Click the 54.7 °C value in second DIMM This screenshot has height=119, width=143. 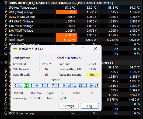pos(135,67)
